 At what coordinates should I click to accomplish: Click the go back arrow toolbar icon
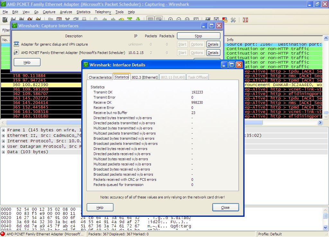tap(104, 20)
